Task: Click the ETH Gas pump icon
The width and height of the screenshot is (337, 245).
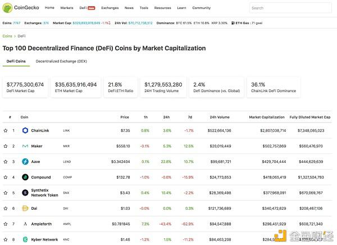Action: coord(233,23)
